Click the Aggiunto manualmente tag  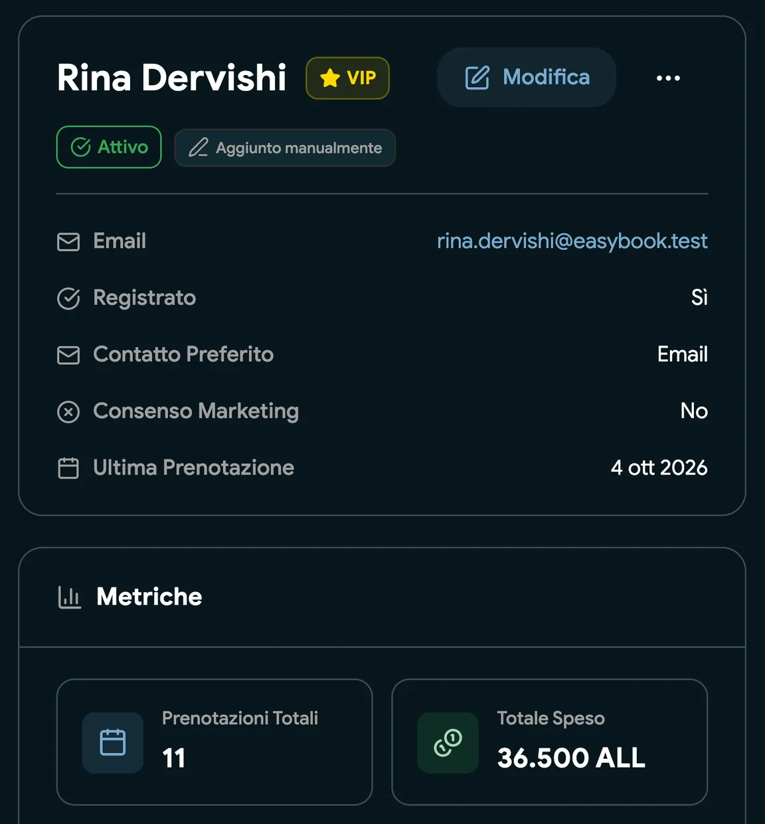(x=285, y=148)
